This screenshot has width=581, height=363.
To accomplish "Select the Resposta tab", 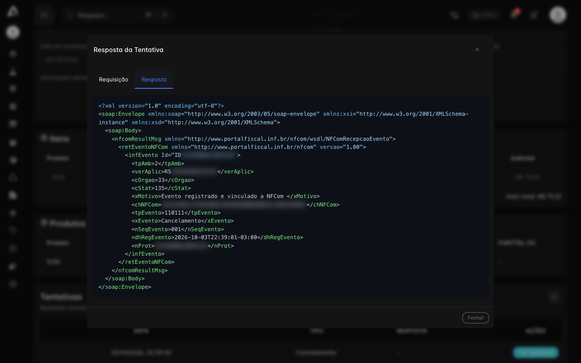I will coord(154,79).
